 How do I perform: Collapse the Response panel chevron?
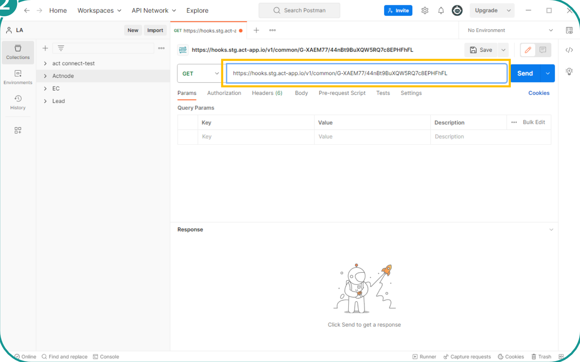pos(551,230)
